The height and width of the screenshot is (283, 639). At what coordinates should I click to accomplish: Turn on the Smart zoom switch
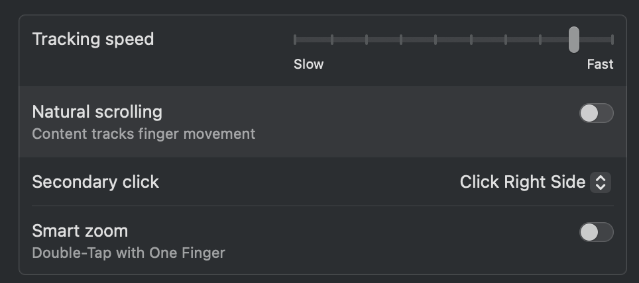(596, 232)
